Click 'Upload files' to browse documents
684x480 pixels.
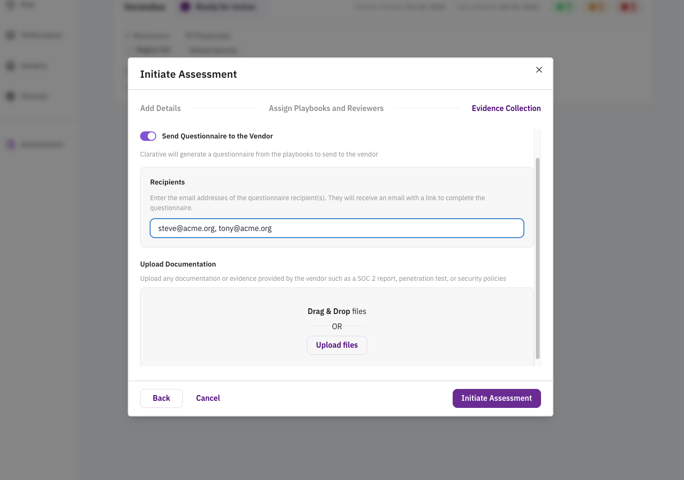tap(337, 345)
